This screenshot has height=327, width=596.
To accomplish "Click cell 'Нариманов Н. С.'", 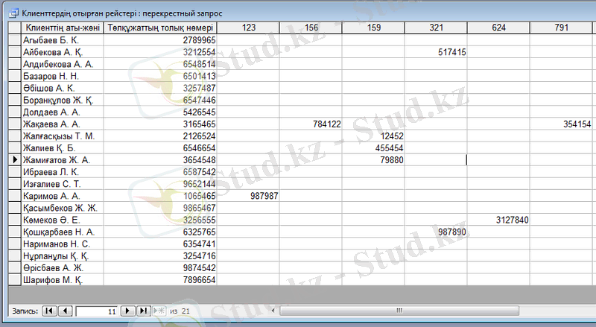I will (x=63, y=244).
